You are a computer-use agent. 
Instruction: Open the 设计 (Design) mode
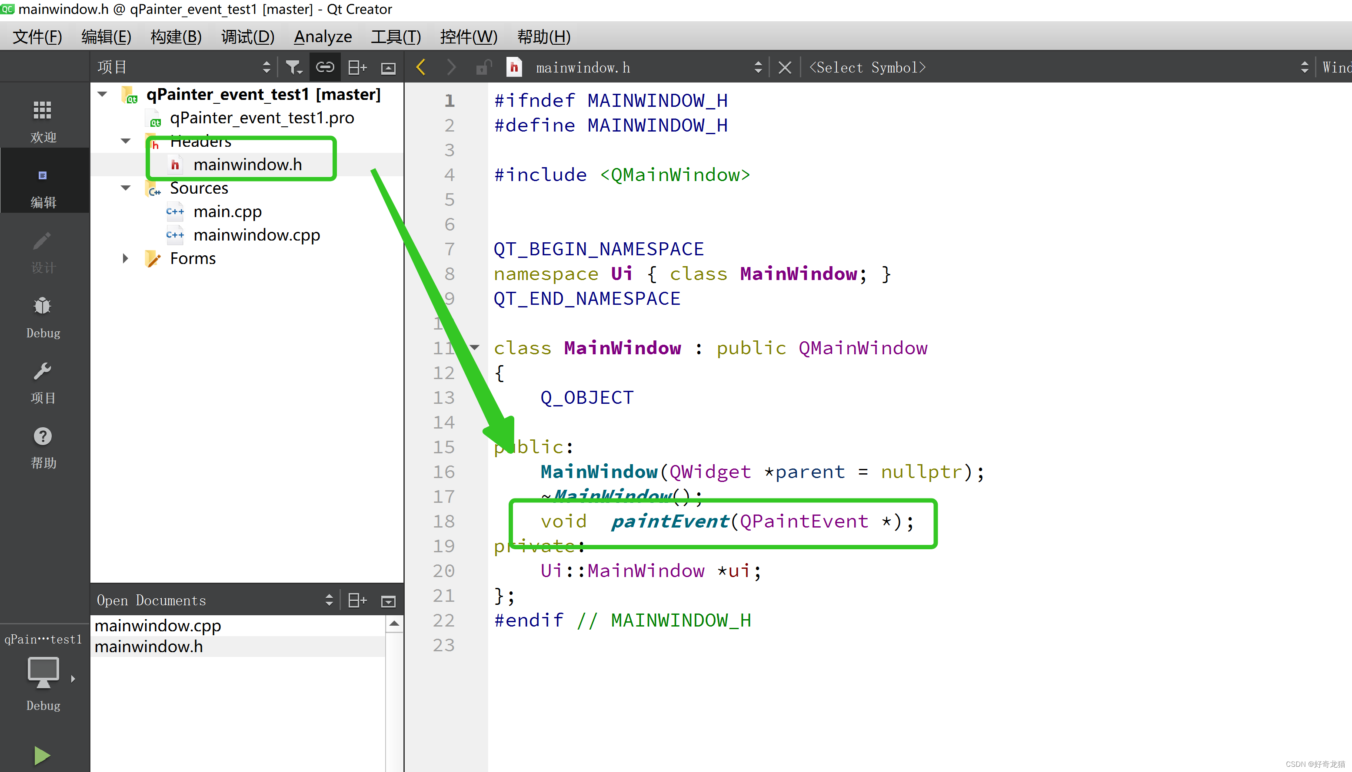pos(43,252)
